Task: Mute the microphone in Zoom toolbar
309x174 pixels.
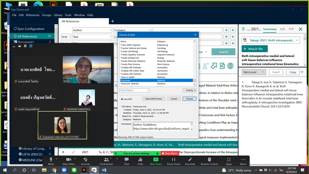Action: click(51, 160)
